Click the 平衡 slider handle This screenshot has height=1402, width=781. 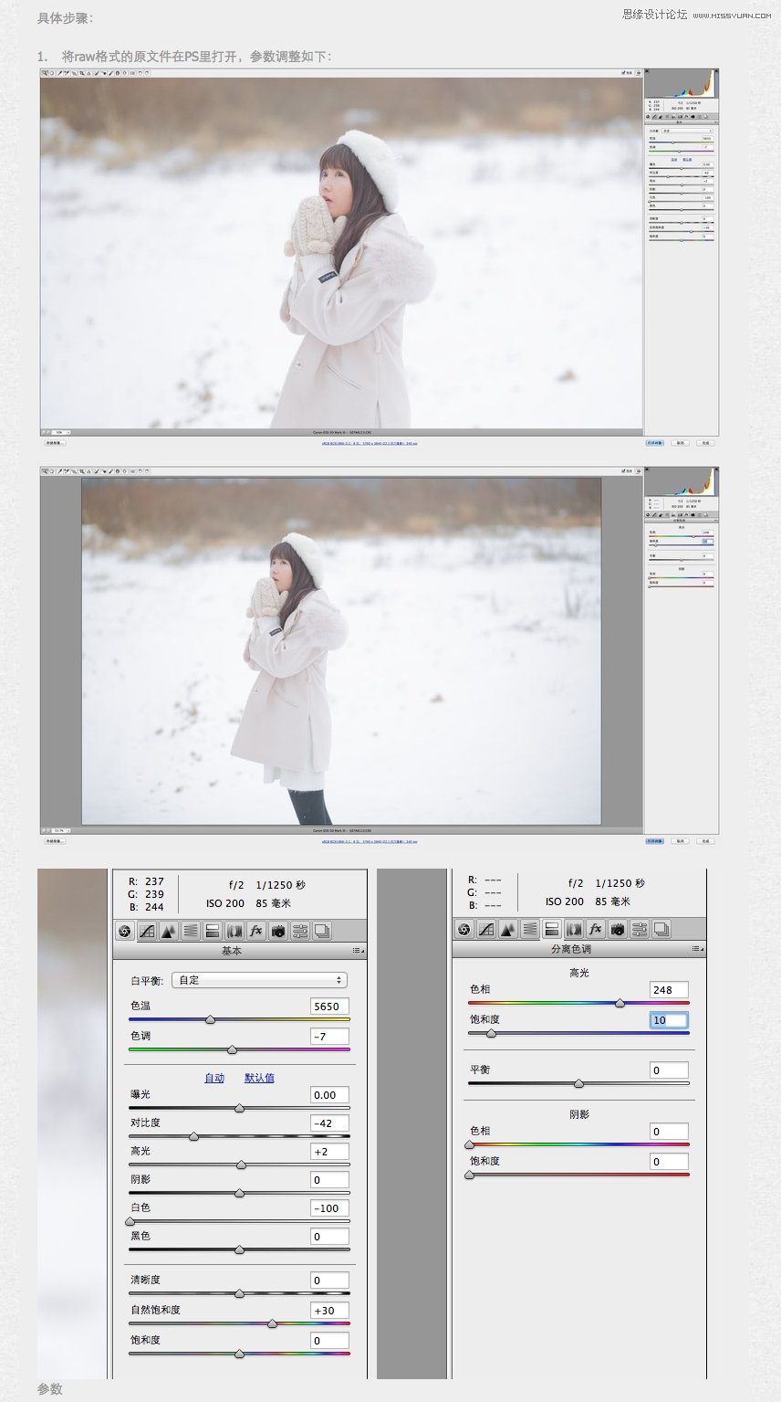(578, 1083)
